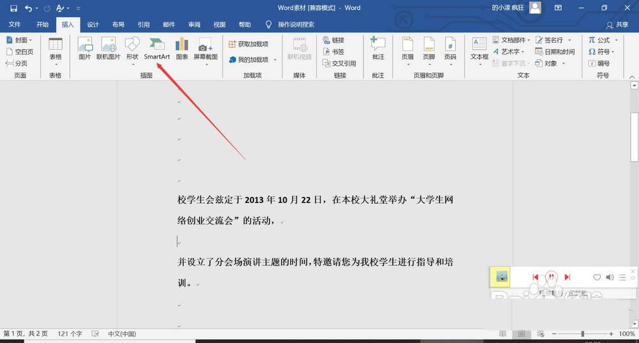Viewport: 639px width, 343px height.
Task: Insert a 文本框 text box
Action: point(479,51)
